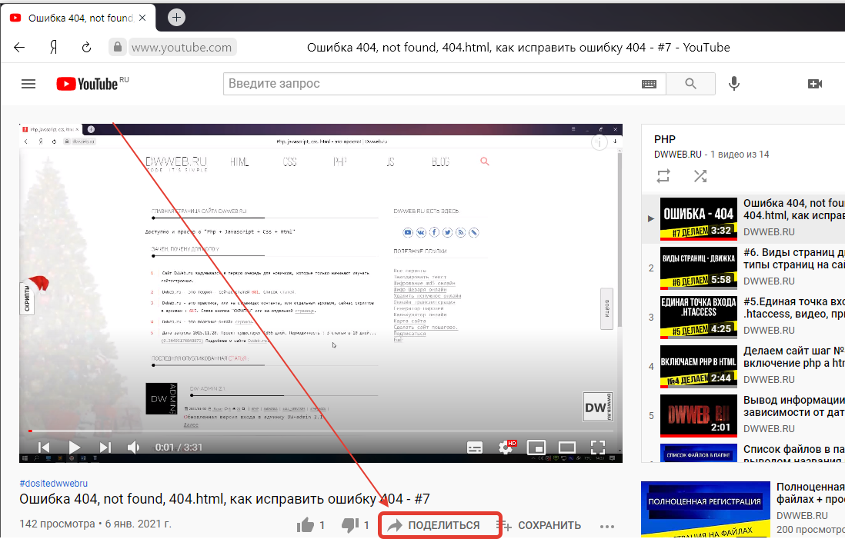Image resolution: width=845 pixels, height=539 pixels.
Task: Open the three-dot more actions menu
Action: pyautogui.click(x=607, y=526)
